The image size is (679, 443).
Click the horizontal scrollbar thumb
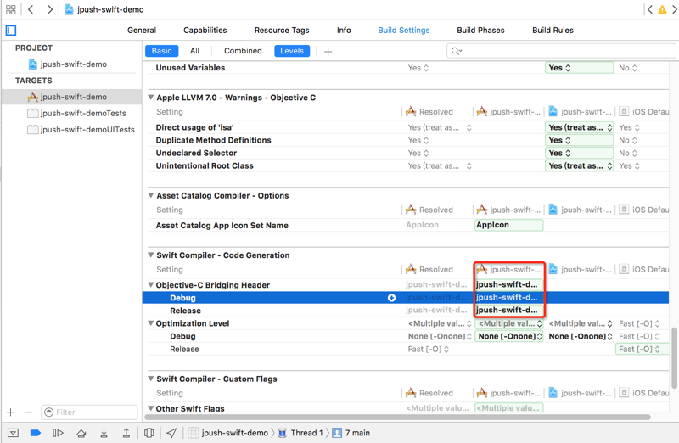tap(397, 417)
